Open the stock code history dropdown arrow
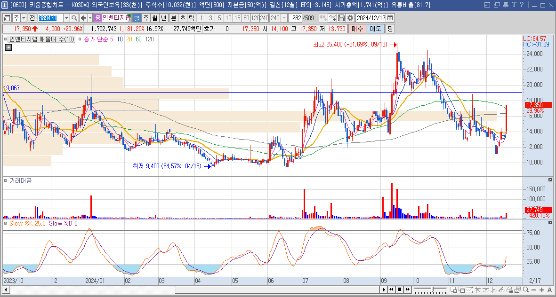556x297 pixels. [x=66, y=18]
